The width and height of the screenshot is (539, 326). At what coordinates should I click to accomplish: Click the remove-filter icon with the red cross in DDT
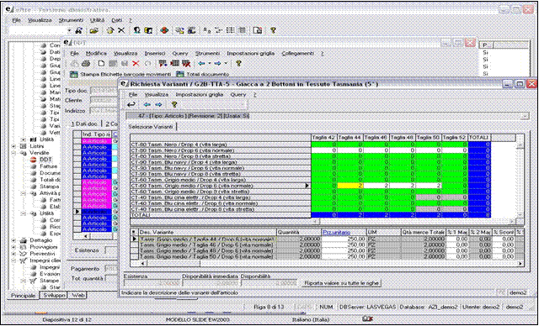(x=187, y=63)
